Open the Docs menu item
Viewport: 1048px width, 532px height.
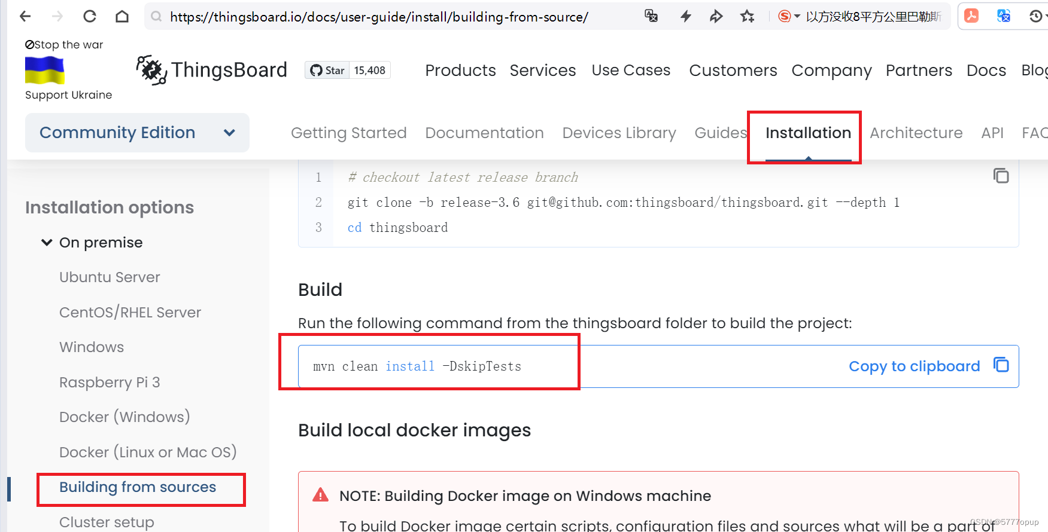click(x=986, y=71)
